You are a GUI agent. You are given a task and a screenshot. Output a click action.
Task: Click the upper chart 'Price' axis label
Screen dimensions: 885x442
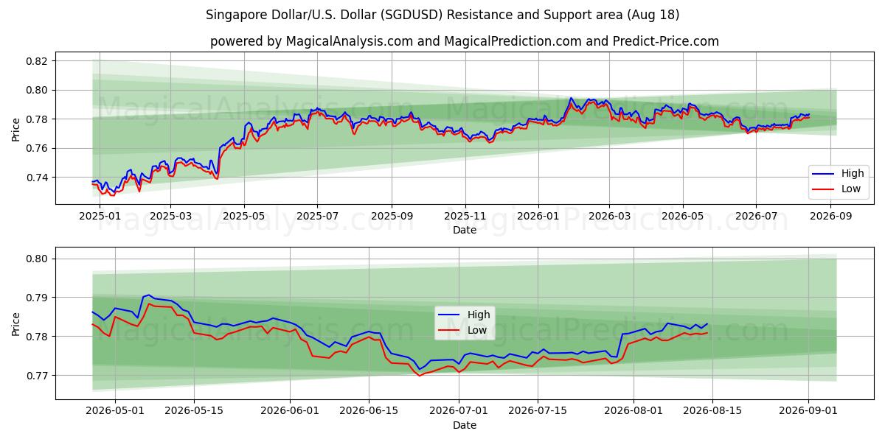point(16,129)
